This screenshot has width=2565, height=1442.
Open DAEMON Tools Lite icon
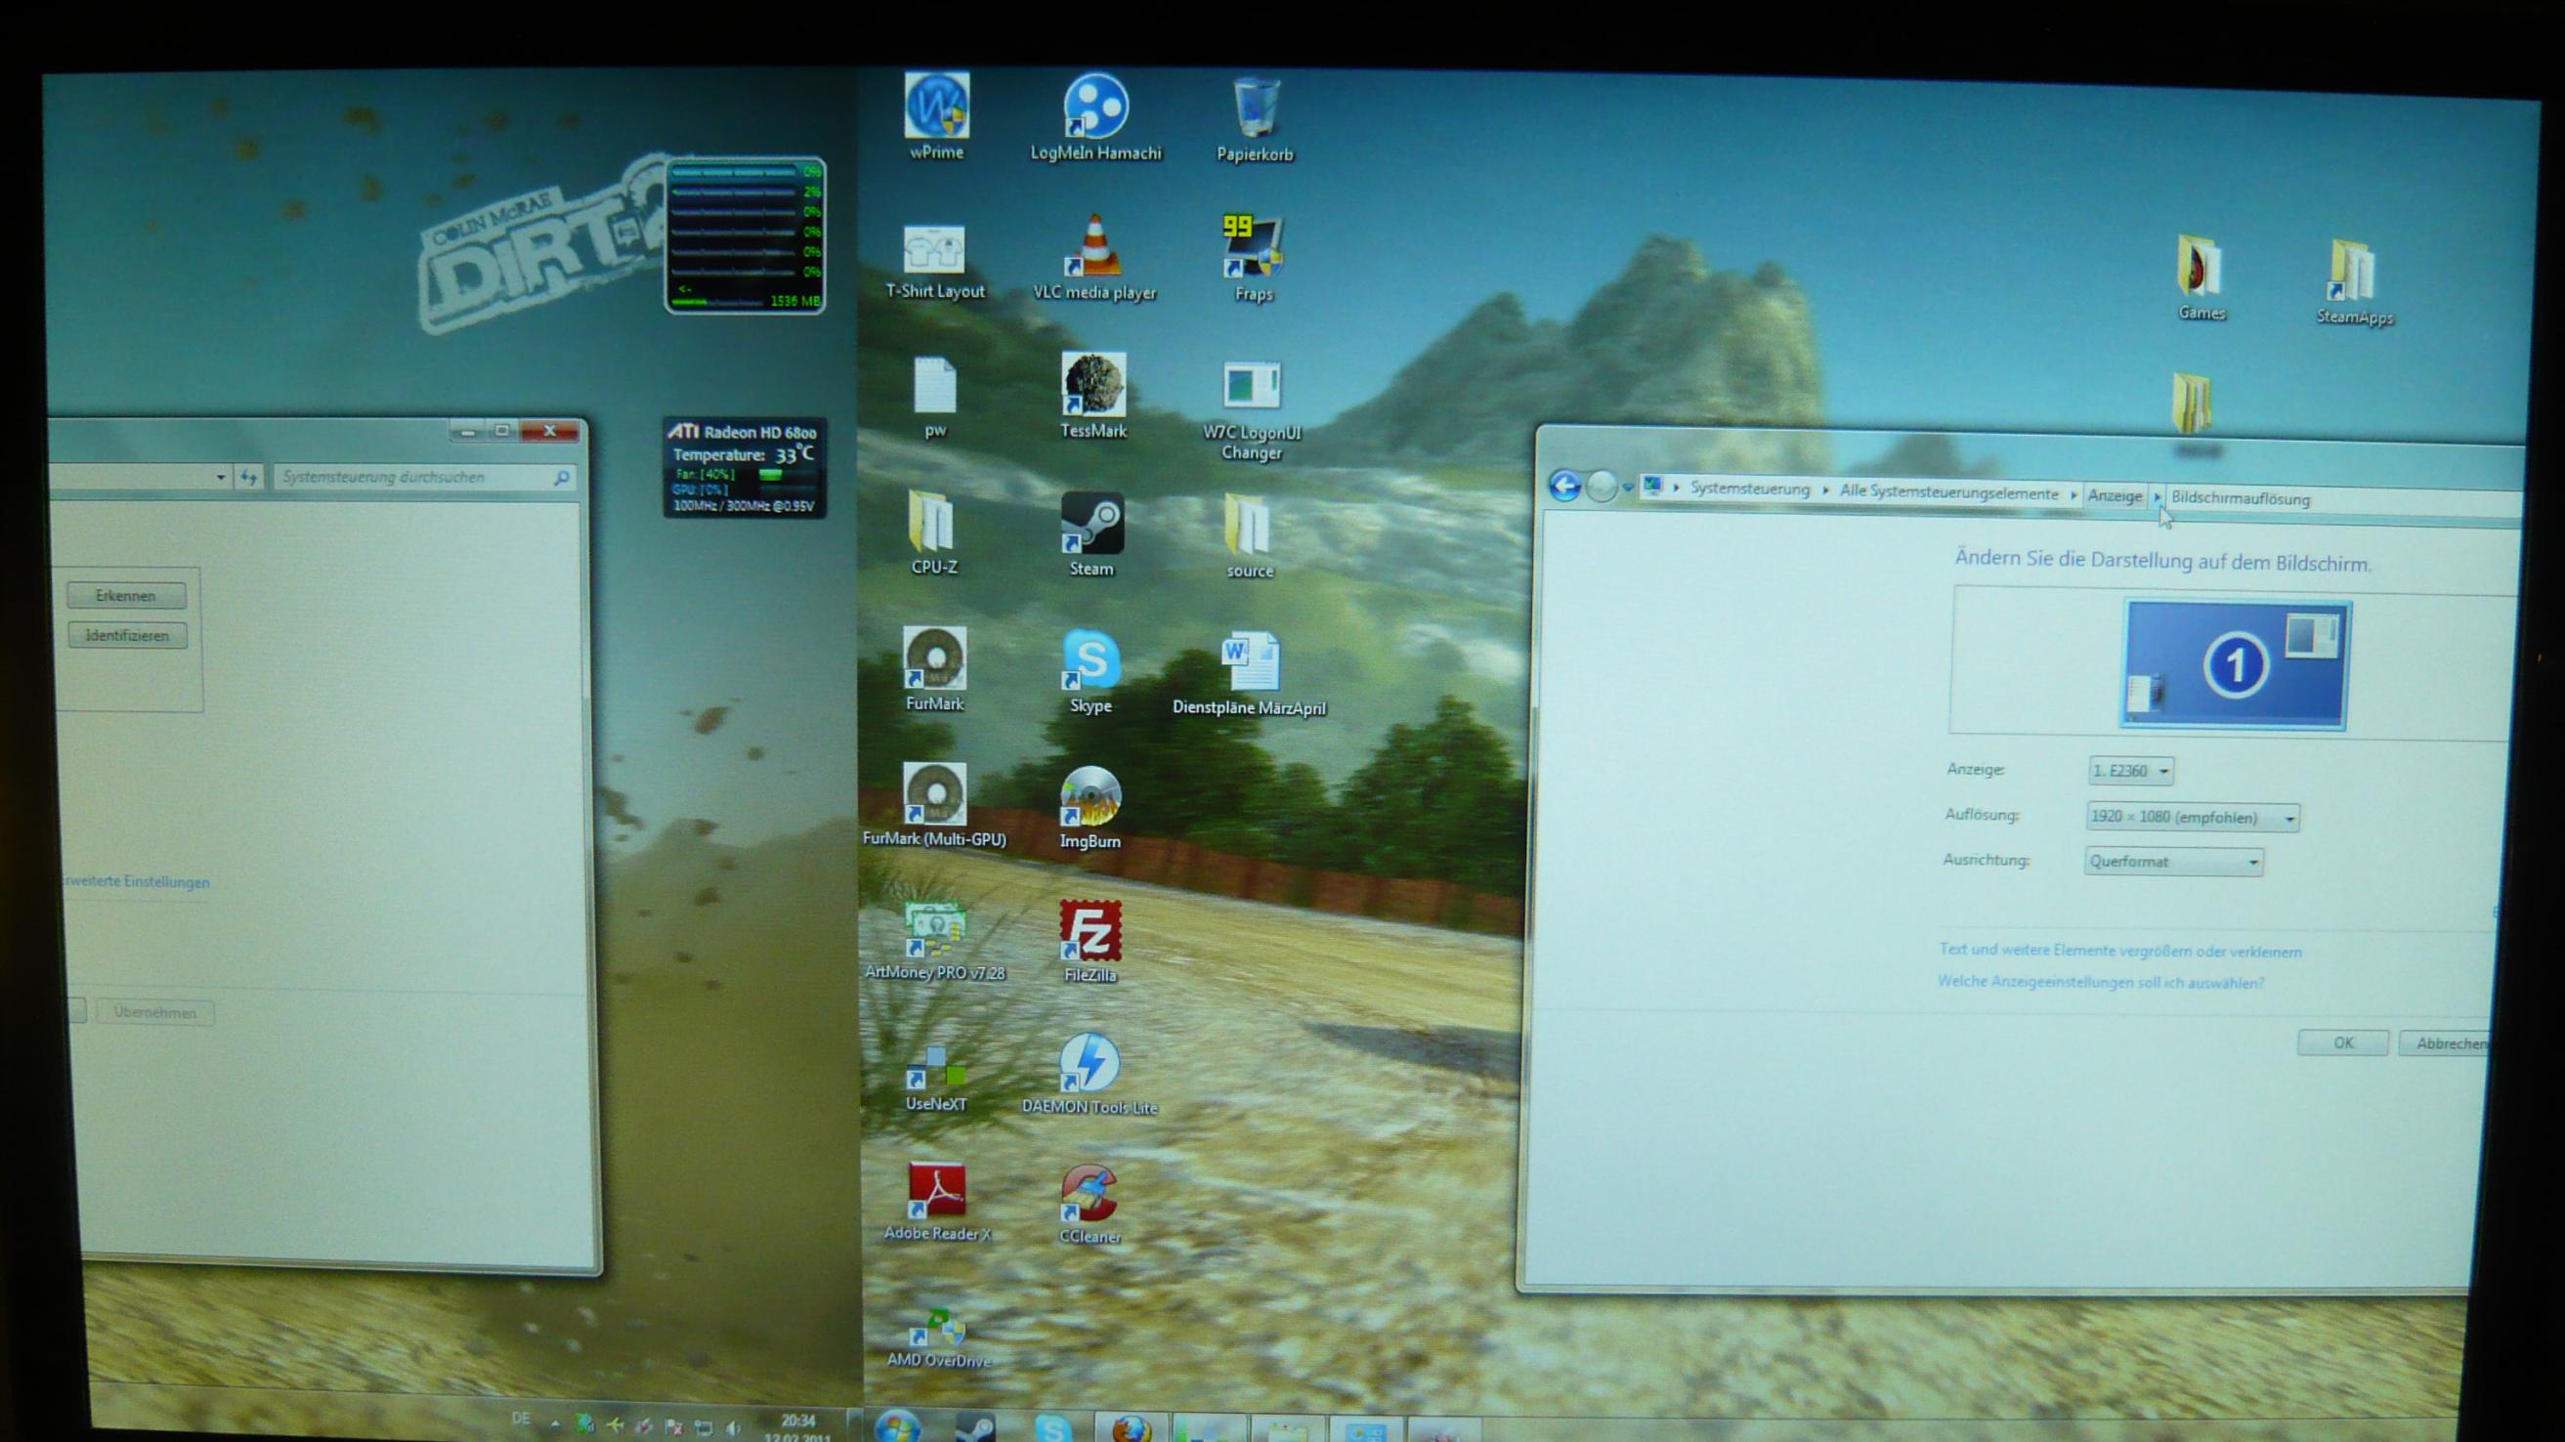[1090, 1064]
